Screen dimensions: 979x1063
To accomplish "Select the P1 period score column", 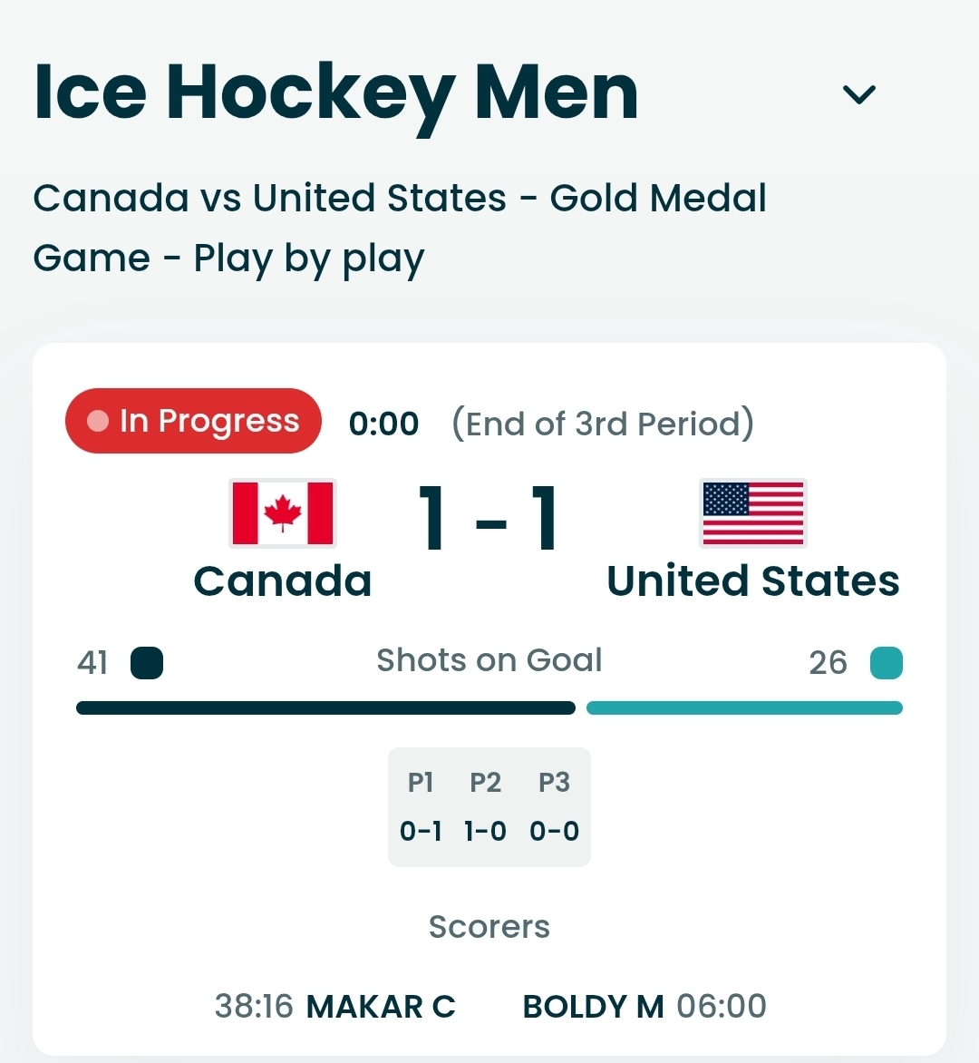I will click(421, 807).
